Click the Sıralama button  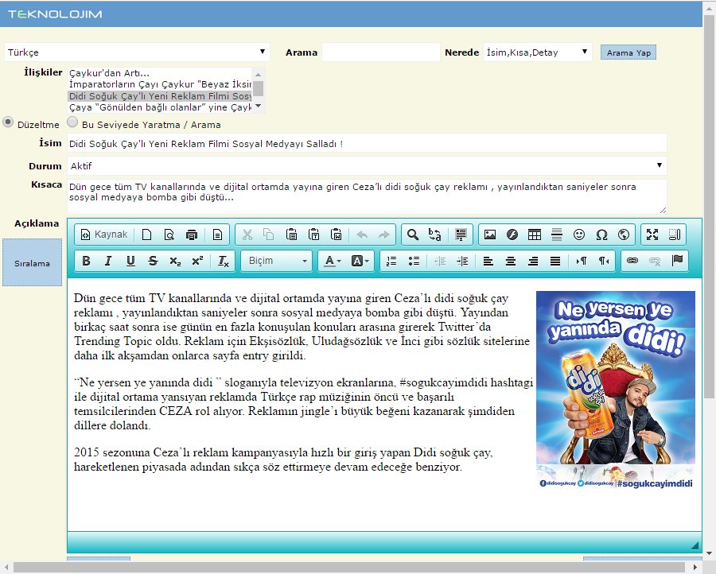click(32, 263)
